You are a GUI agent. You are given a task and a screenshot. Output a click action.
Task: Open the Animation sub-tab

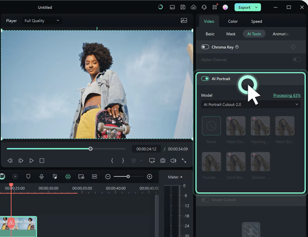tap(280, 34)
